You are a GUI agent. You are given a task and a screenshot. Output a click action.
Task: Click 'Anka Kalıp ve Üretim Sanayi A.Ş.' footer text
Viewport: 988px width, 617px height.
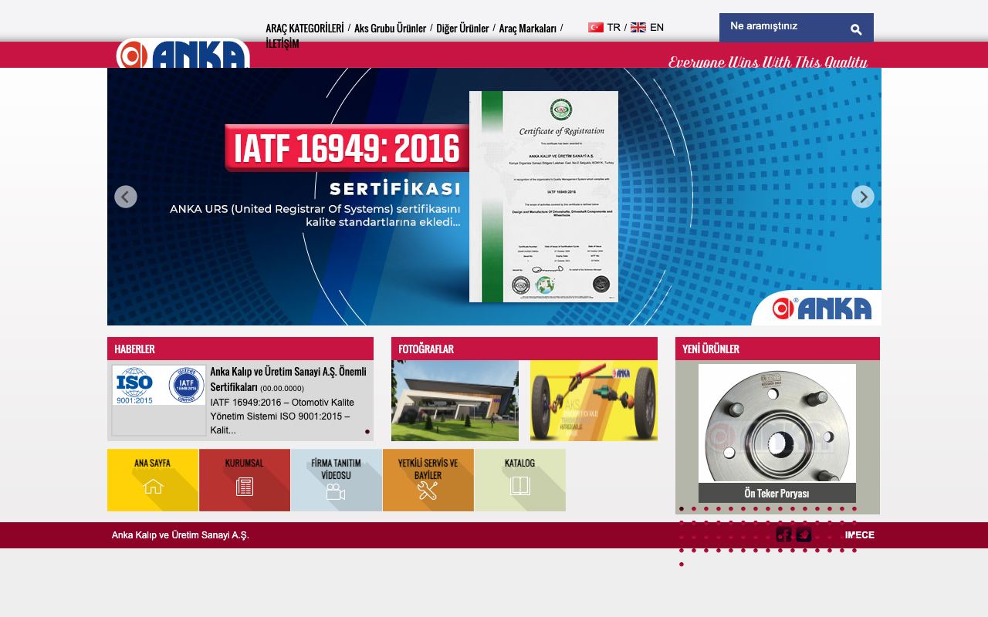pos(181,535)
